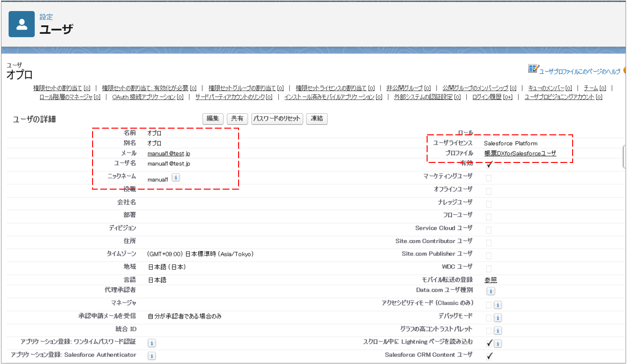Click the info icon for Data.com ユーザ種別

pyautogui.click(x=491, y=291)
